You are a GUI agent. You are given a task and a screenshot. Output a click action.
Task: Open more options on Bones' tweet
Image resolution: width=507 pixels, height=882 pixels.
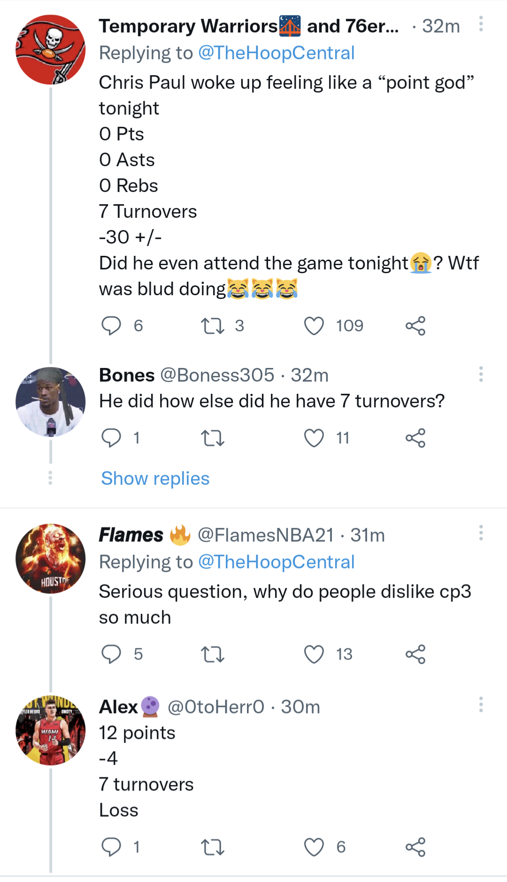[481, 374]
